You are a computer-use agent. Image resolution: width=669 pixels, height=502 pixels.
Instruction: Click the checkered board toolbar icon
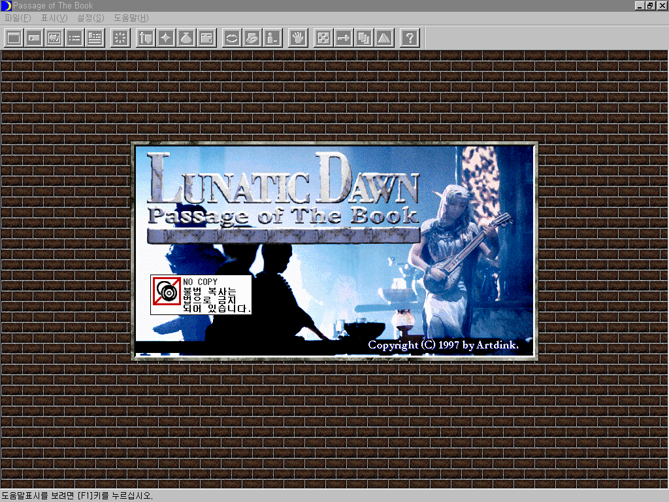323,38
